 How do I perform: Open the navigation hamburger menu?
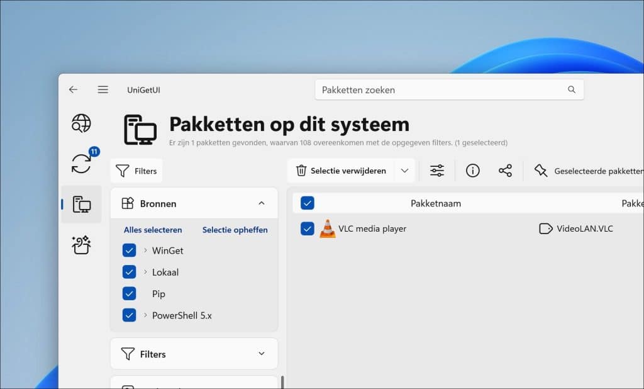tap(103, 89)
